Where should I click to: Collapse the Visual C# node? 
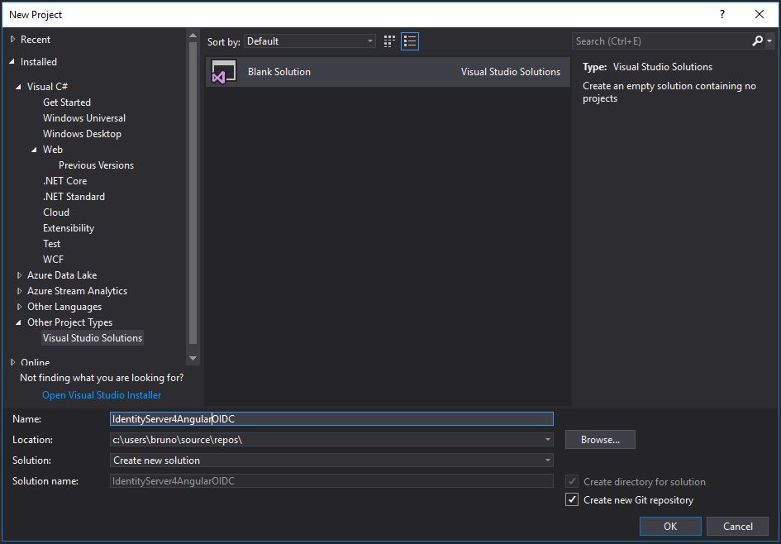(18, 87)
